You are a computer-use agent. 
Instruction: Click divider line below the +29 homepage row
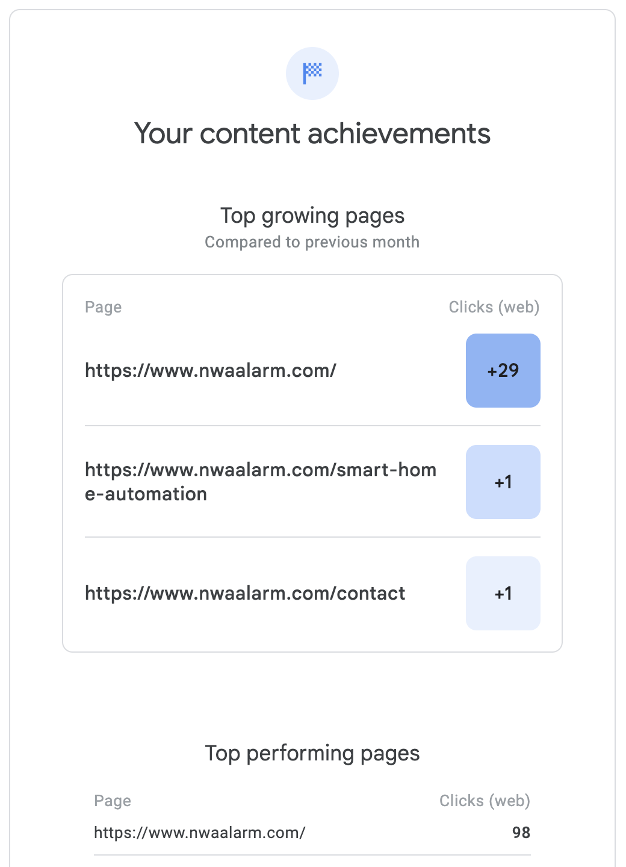(312, 426)
